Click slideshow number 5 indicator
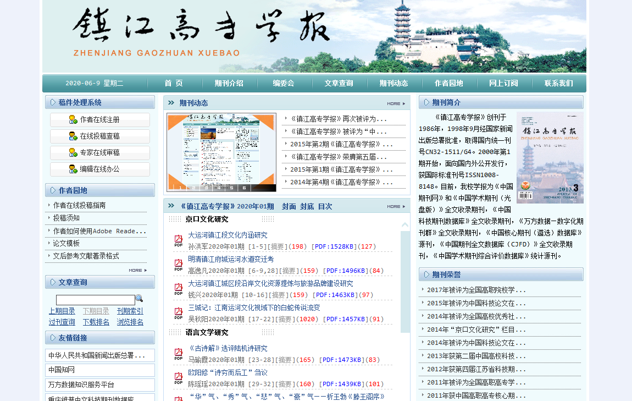632x401 pixels. pyautogui.click(x=231, y=188)
